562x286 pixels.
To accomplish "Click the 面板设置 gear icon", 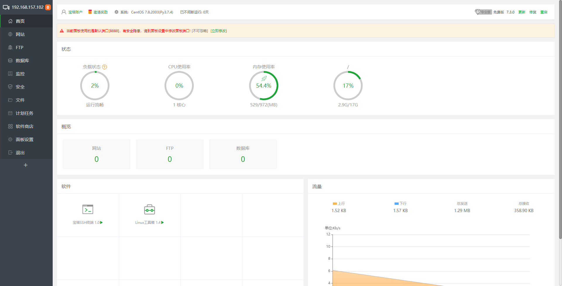I will [x=10, y=139].
